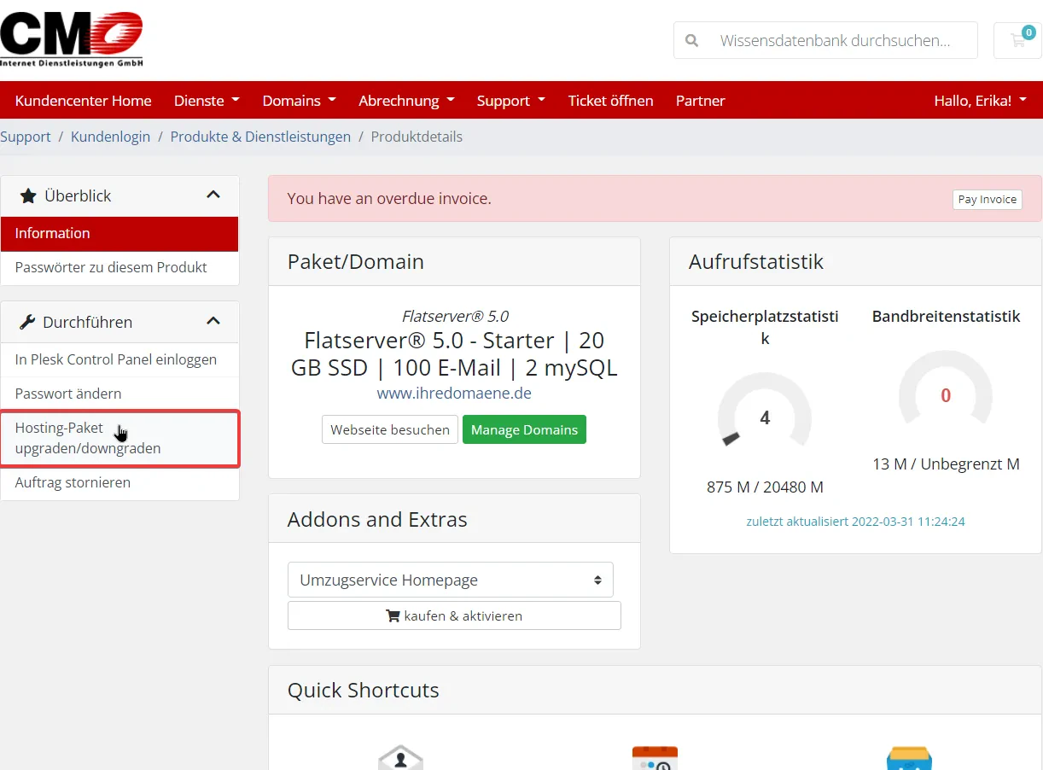Screen dimensions: 1043x770
Task: Click the 13 M / Unbegrenzt M value
Action: click(946, 464)
